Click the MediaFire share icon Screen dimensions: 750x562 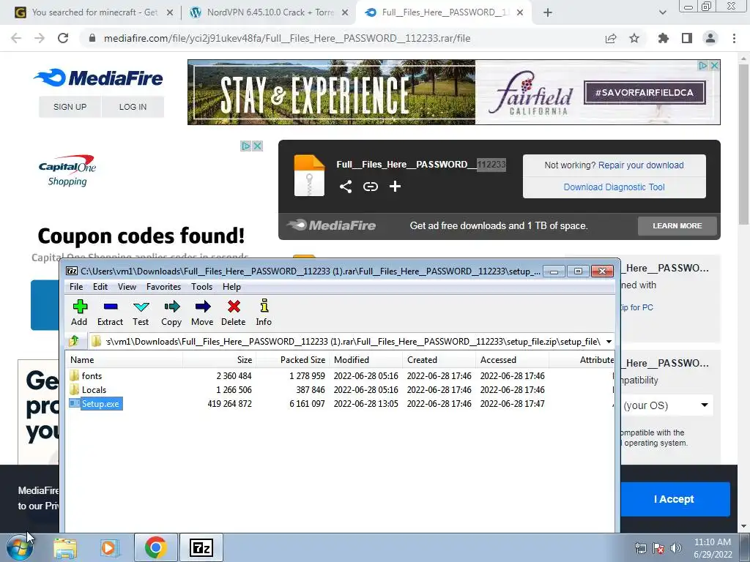(346, 187)
